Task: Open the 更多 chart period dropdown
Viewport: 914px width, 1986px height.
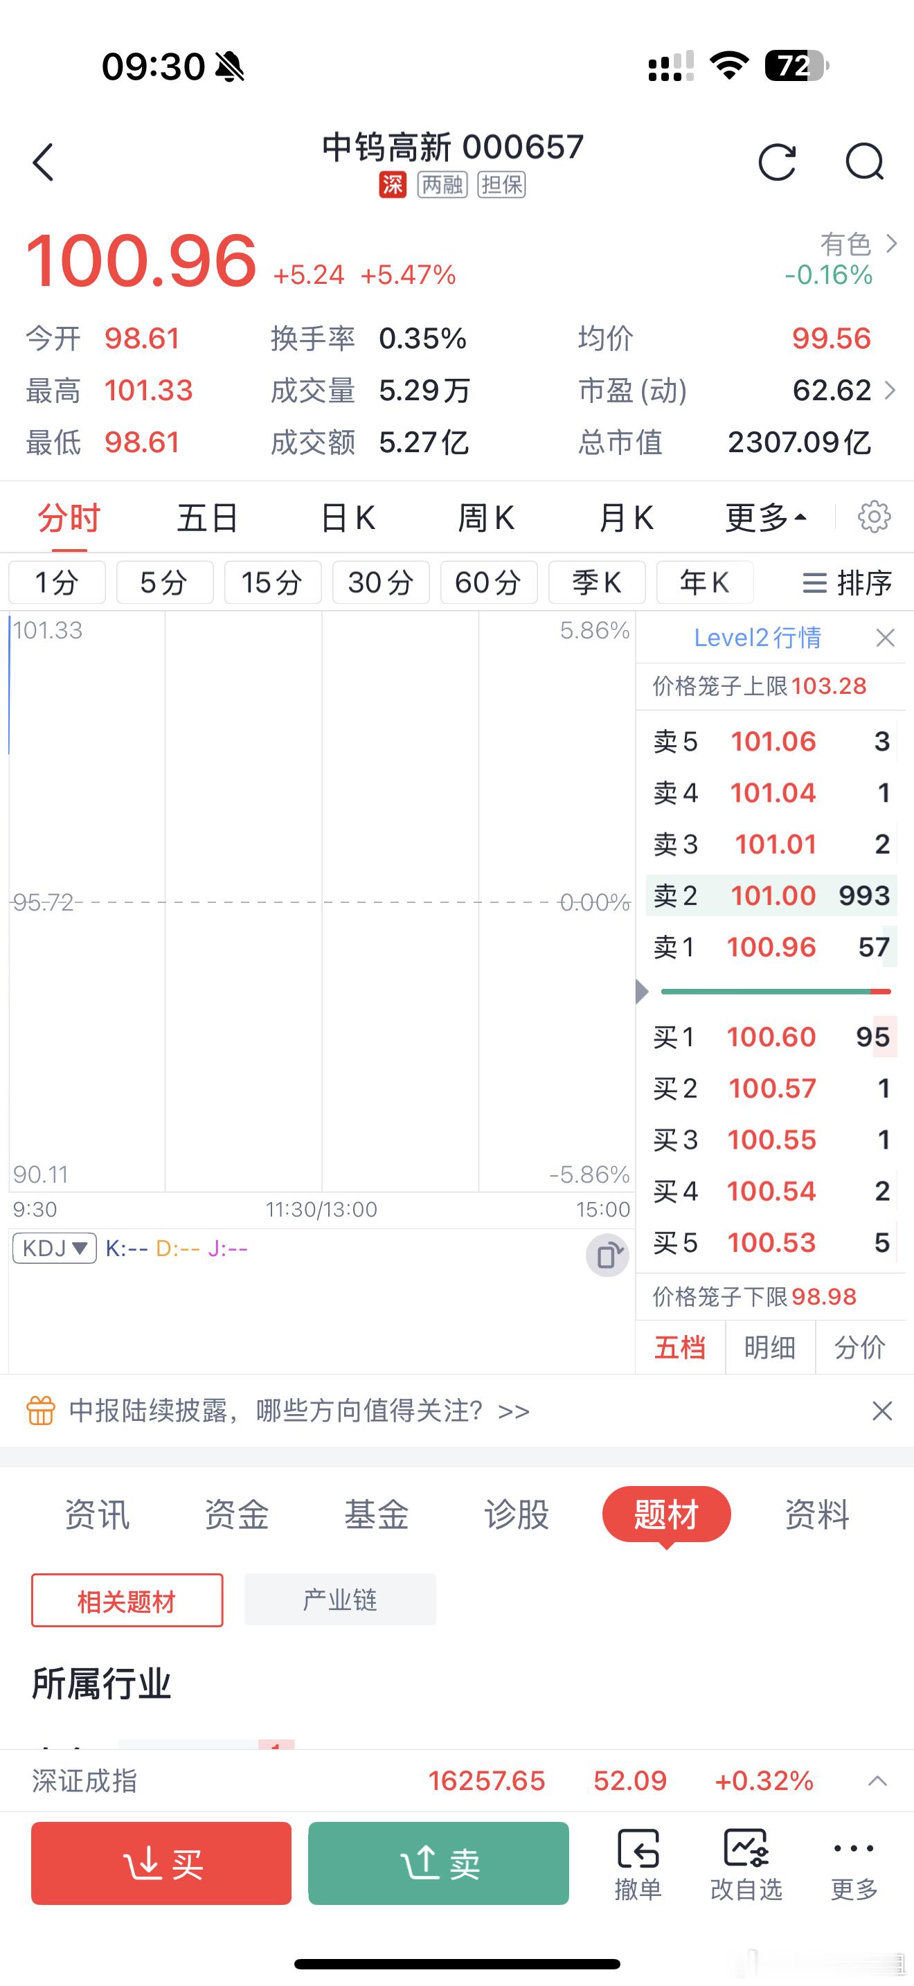Action: tap(766, 517)
